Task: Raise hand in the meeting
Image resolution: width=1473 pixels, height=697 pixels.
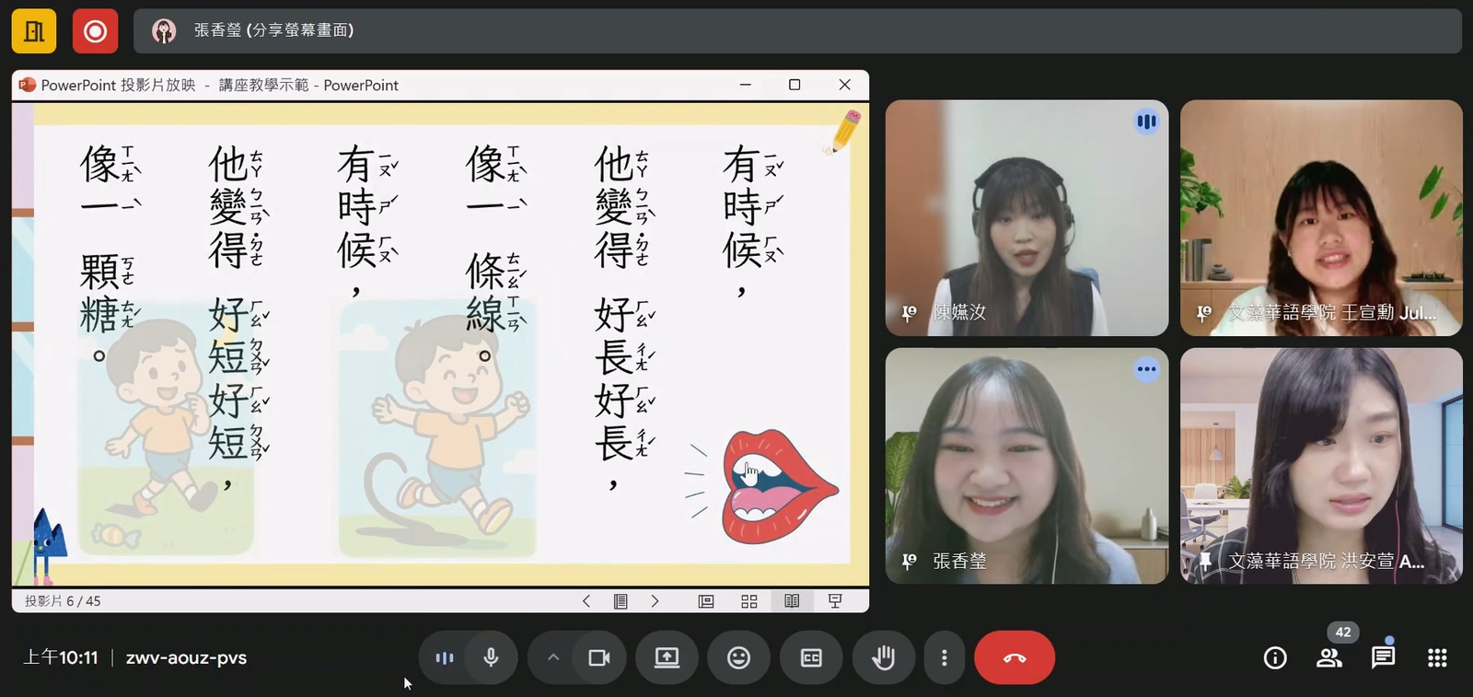Action: (883, 657)
